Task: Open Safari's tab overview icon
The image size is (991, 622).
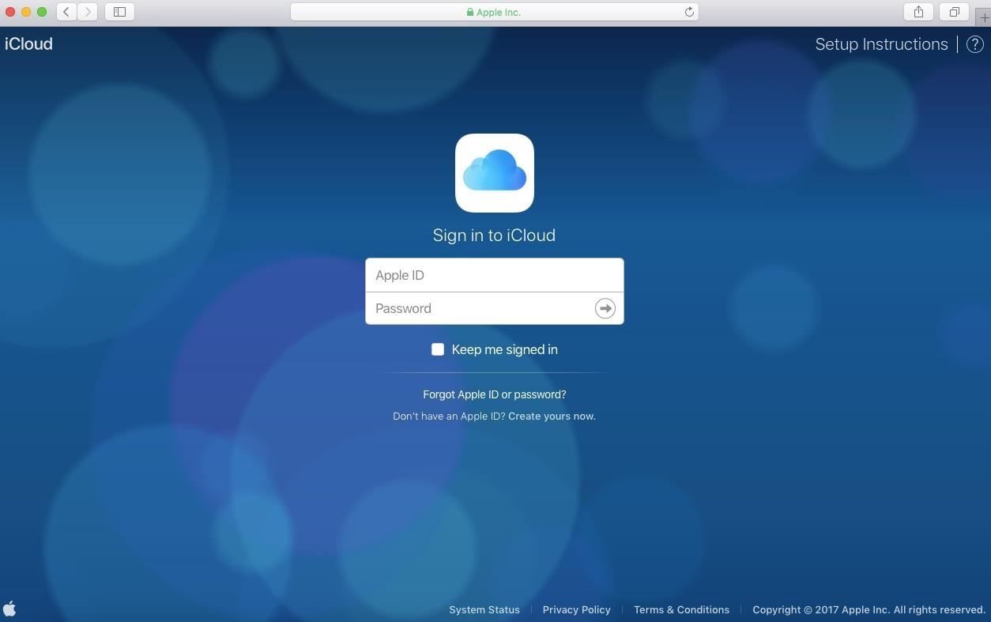Action: click(954, 12)
